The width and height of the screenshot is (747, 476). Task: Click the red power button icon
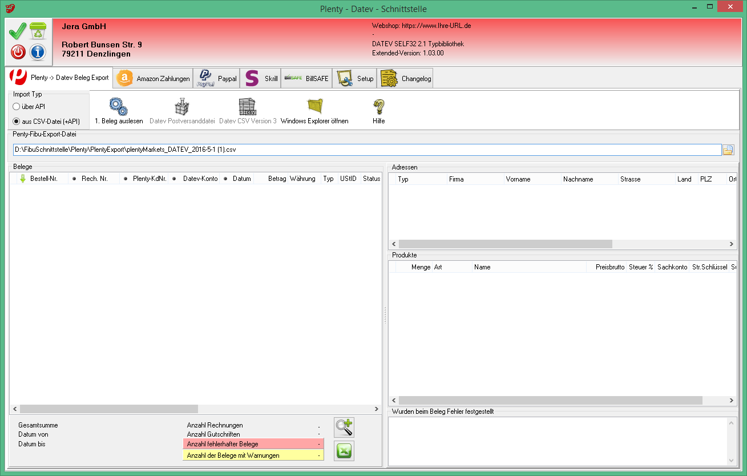(x=18, y=52)
